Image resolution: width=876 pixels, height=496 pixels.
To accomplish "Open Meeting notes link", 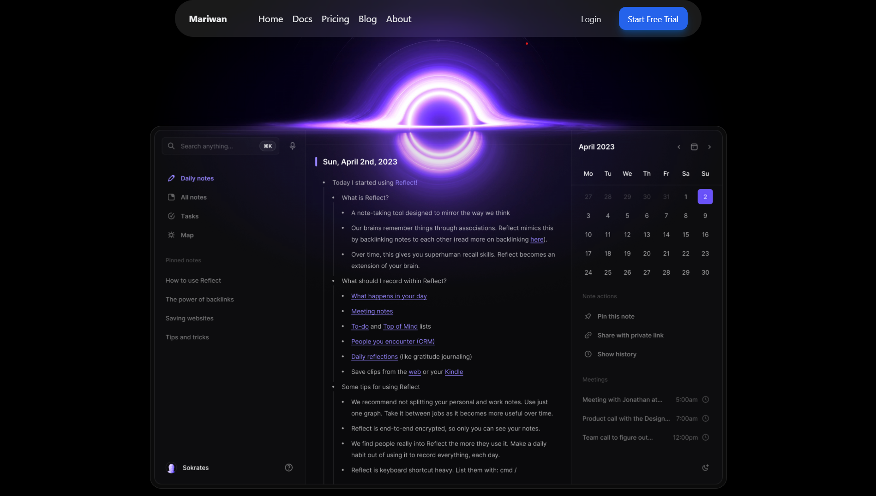I will click(372, 312).
